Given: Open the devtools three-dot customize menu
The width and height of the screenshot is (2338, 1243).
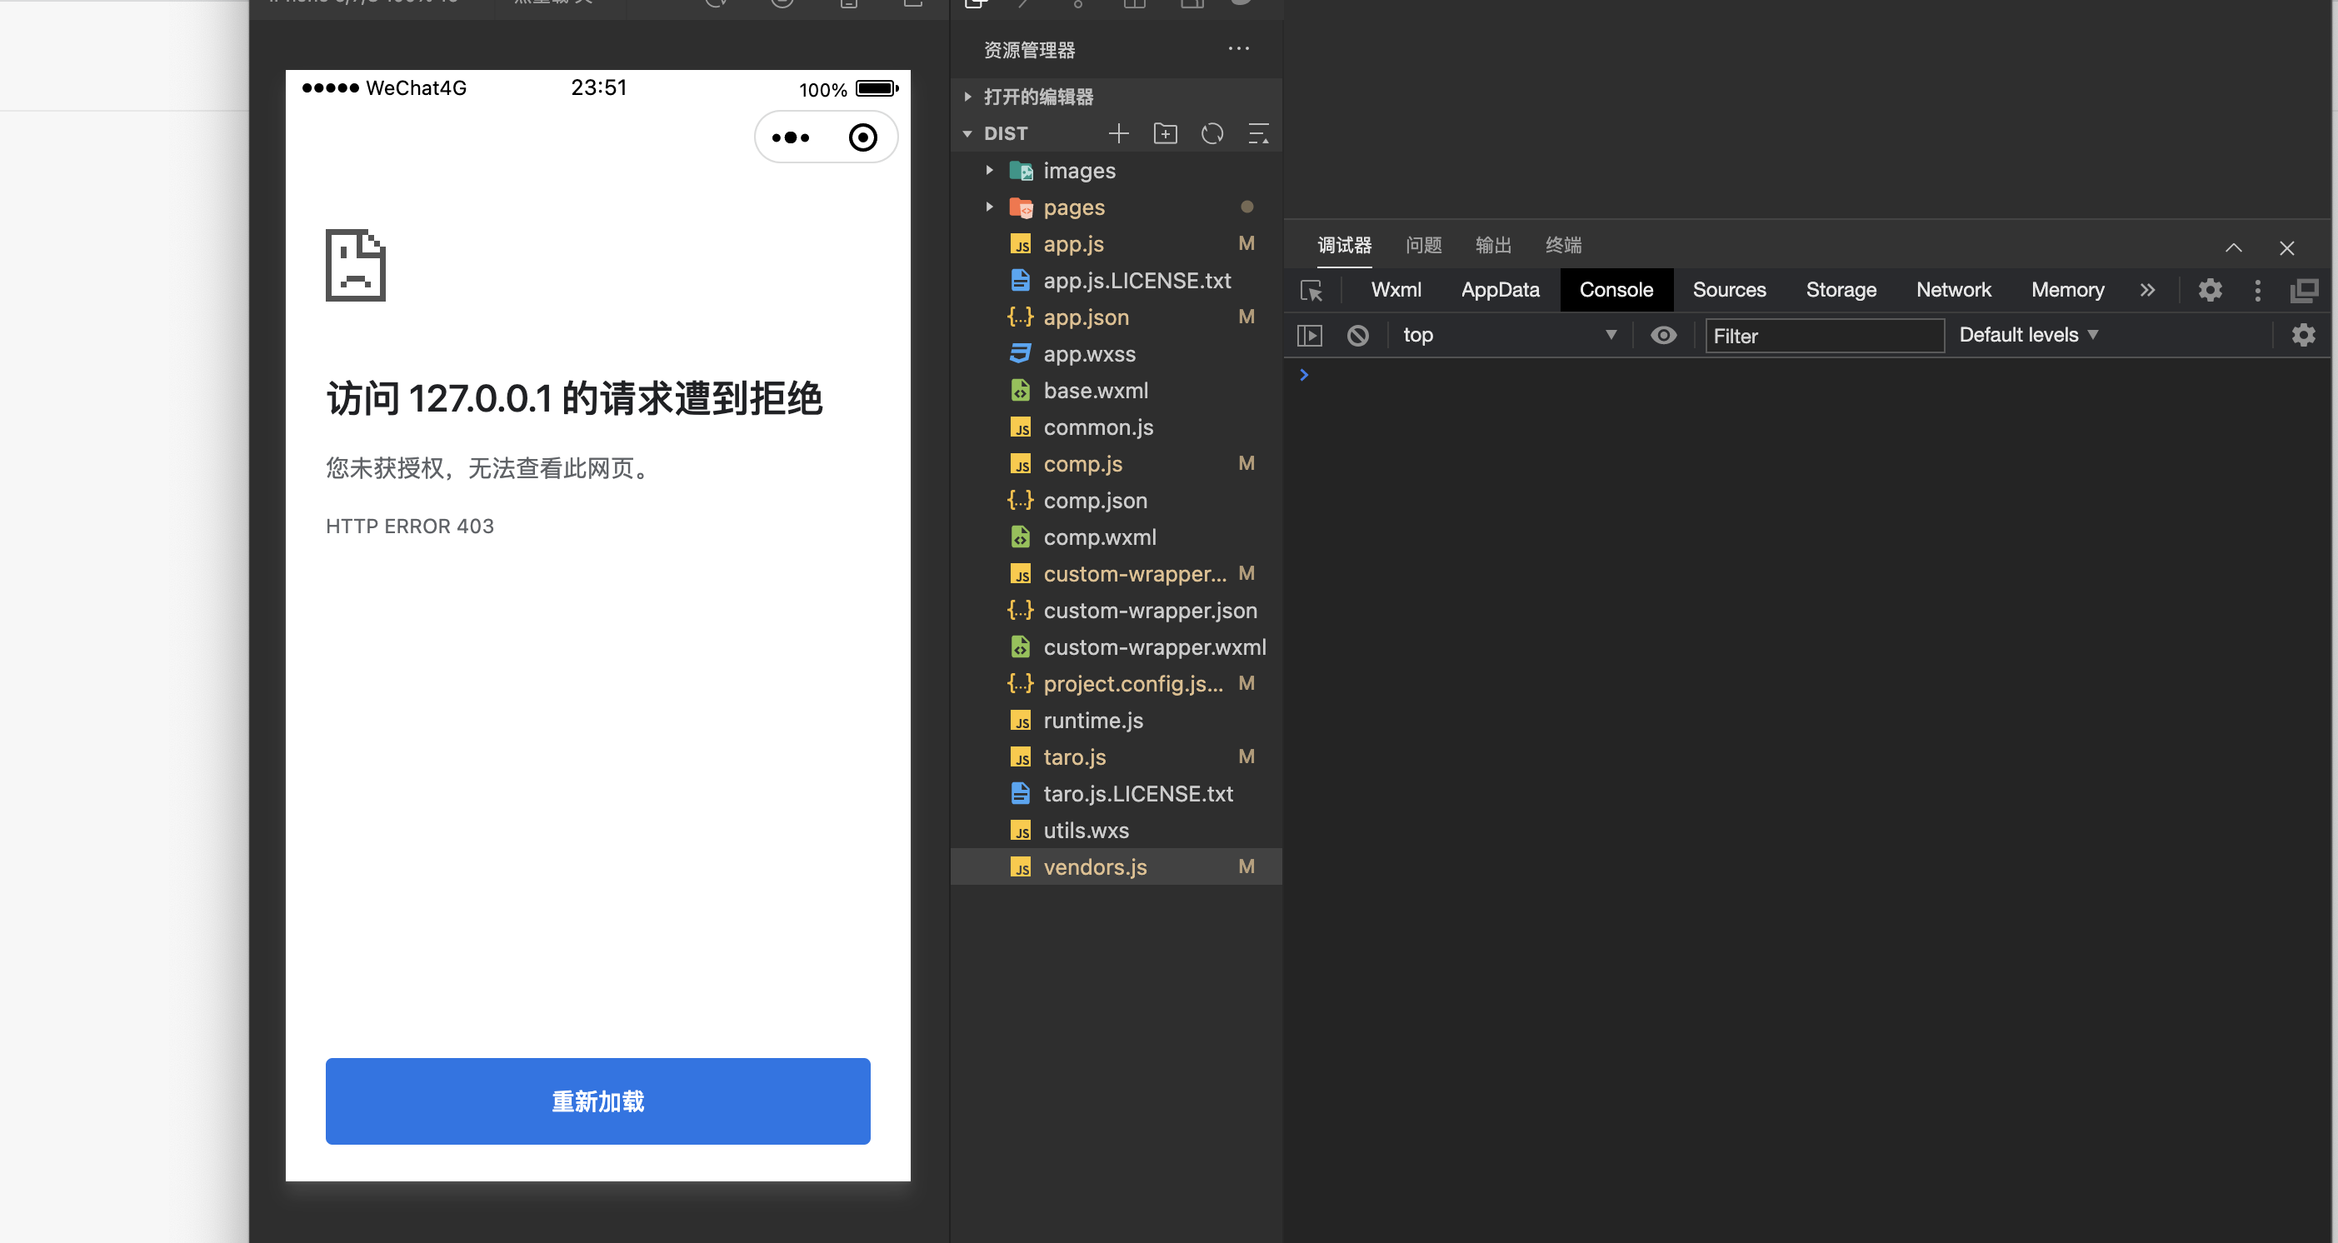Looking at the screenshot, I should point(2257,290).
